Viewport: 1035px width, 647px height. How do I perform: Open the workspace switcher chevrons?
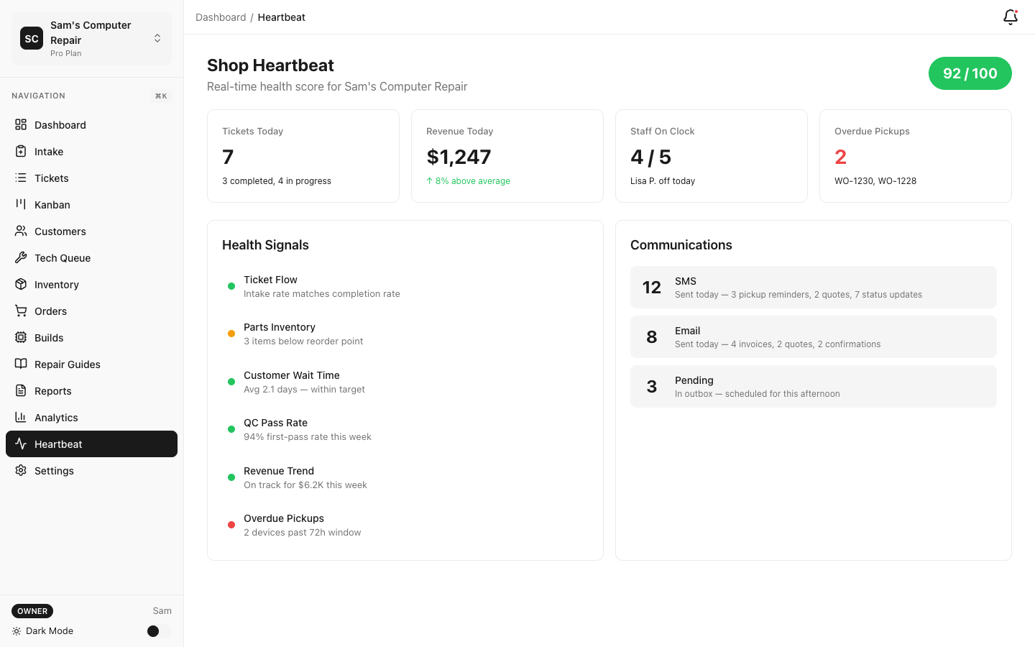click(x=157, y=38)
